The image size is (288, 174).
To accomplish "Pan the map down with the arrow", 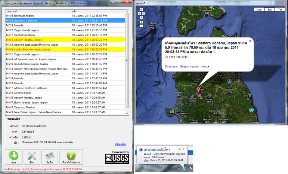I will point(142,18).
